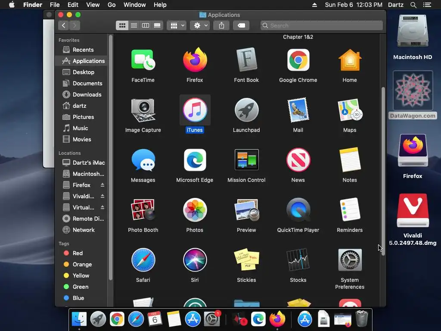
Task: Select the Photo Booth app icon
Action: coord(143,210)
